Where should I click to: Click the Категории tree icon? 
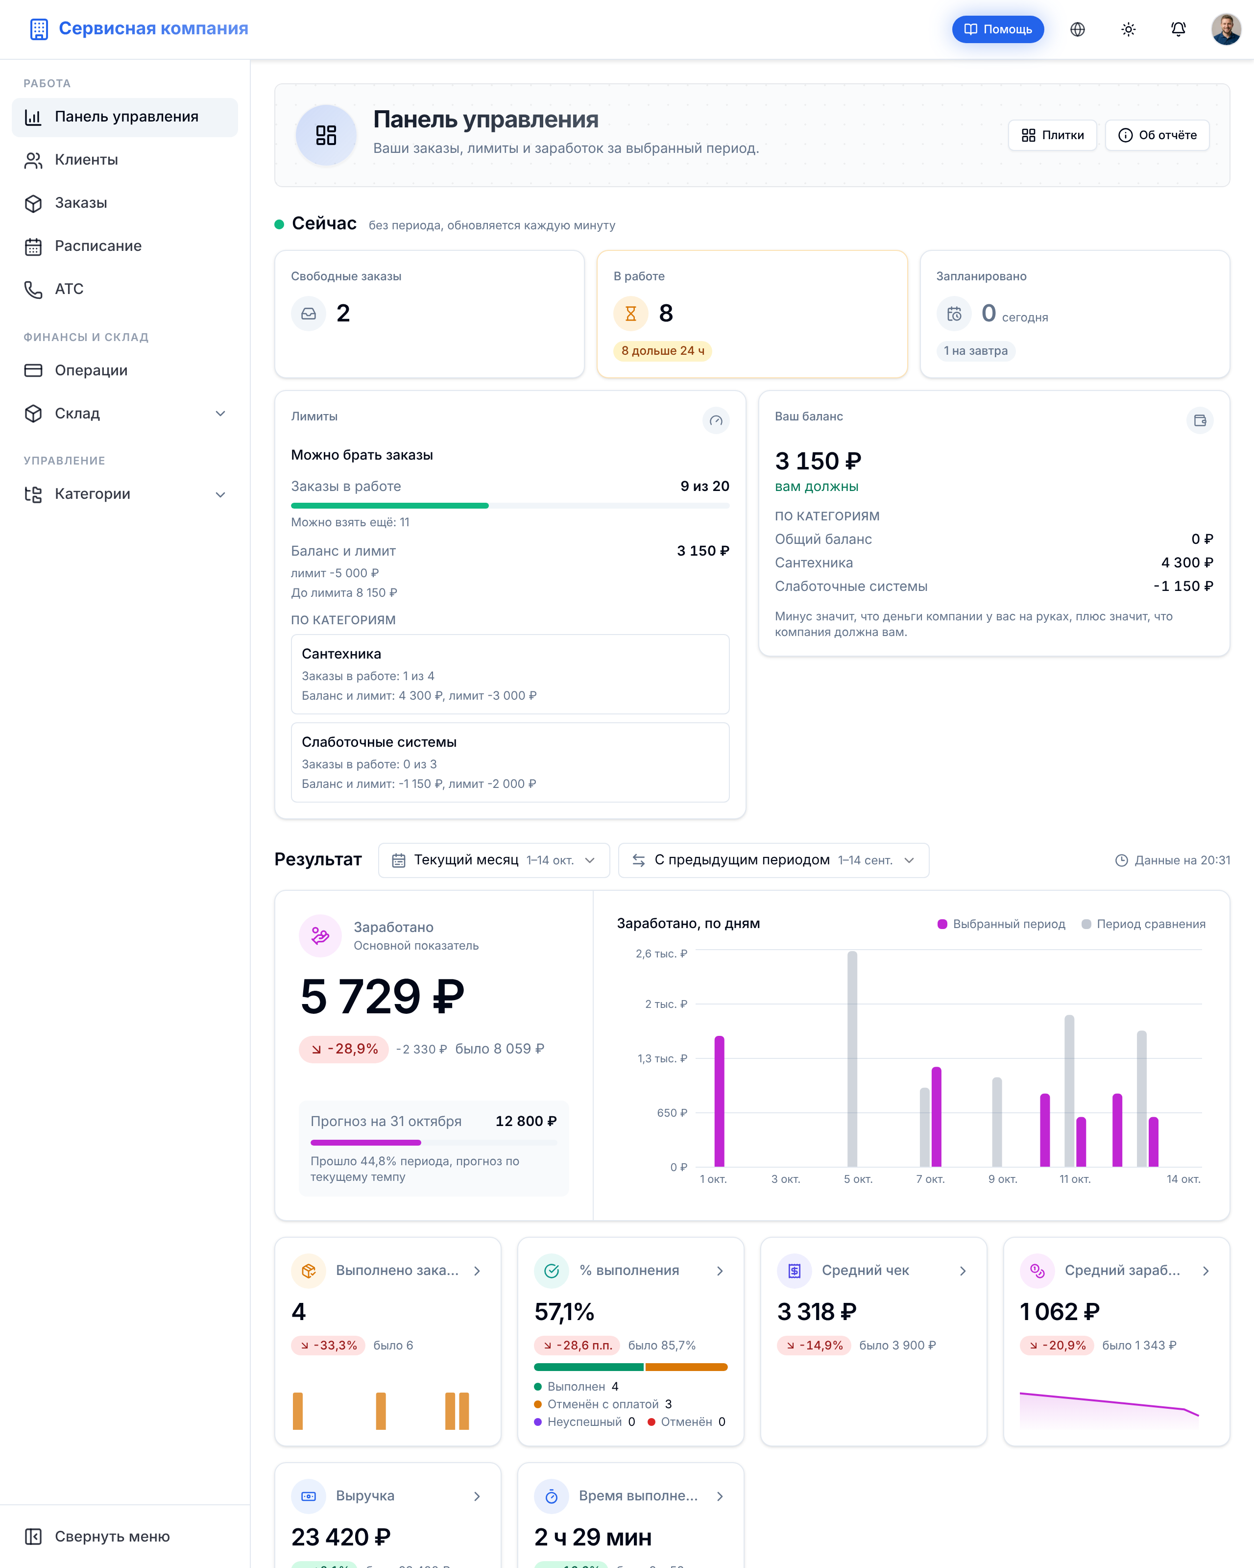(x=33, y=494)
